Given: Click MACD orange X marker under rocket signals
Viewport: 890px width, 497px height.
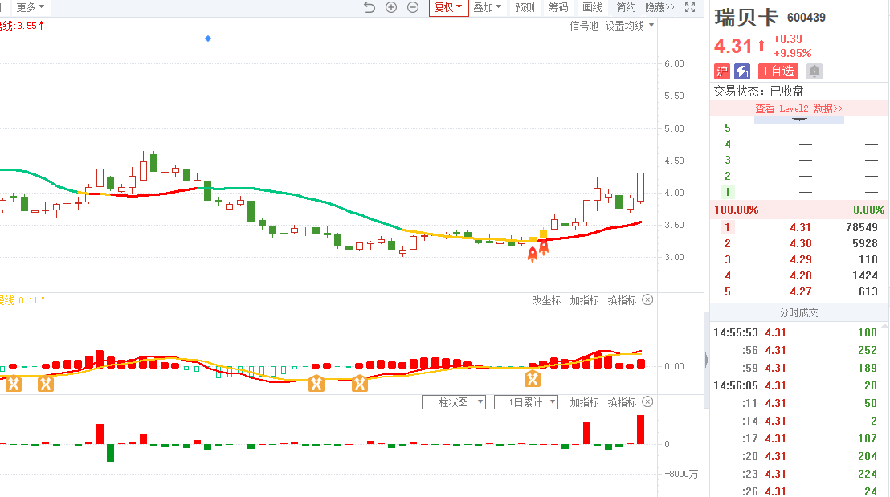Looking at the screenshot, I should click(533, 378).
